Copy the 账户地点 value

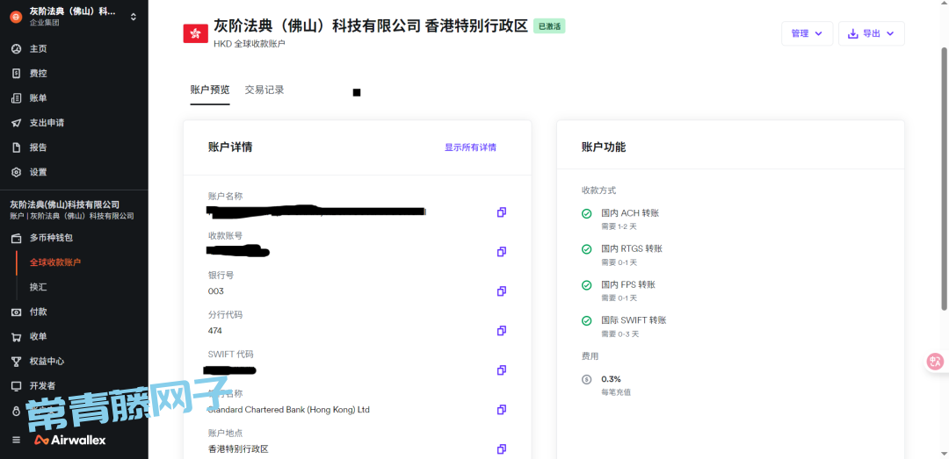pyautogui.click(x=501, y=449)
